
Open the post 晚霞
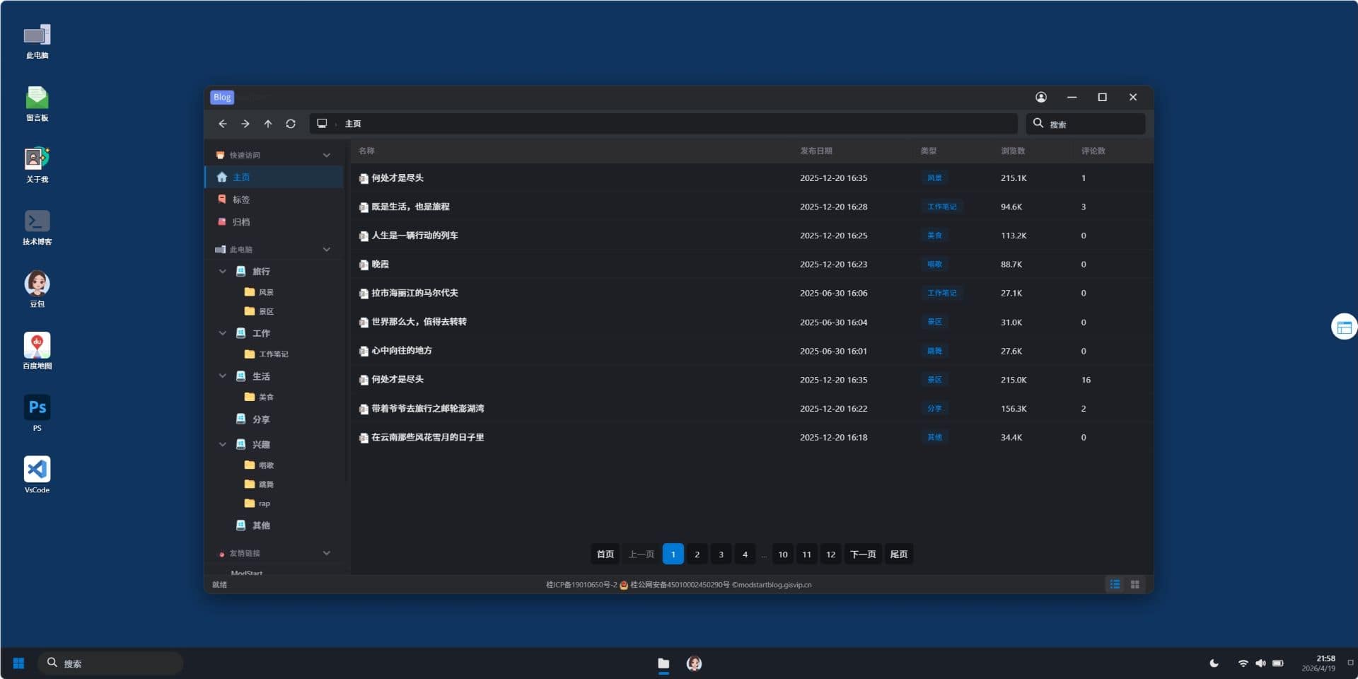pyautogui.click(x=381, y=265)
